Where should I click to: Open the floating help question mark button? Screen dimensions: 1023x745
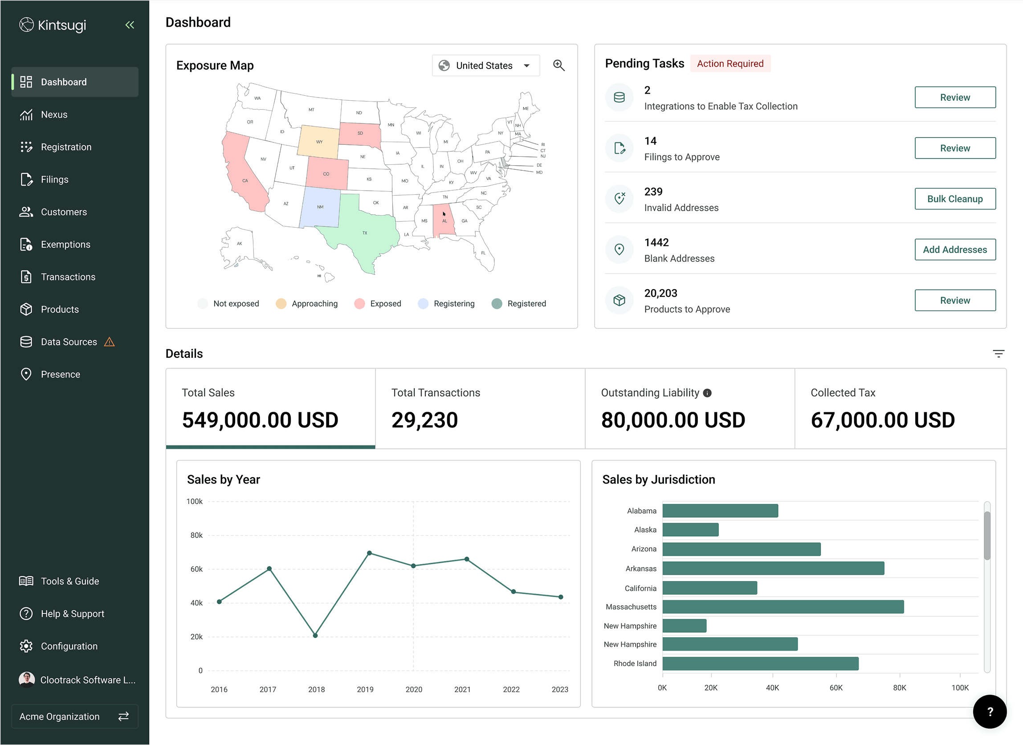(990, 712)
